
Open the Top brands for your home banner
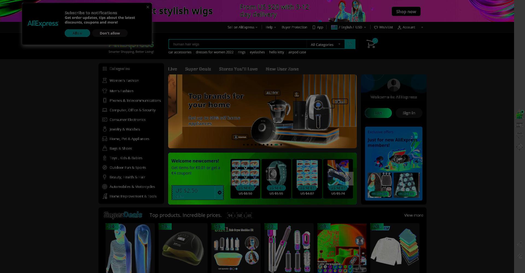click(262, 111)
